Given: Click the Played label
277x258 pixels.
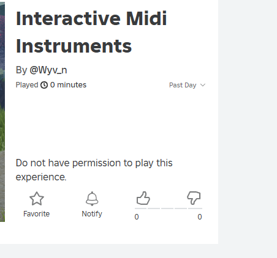Looking at the screenshot, I should [x=27, y=85].
